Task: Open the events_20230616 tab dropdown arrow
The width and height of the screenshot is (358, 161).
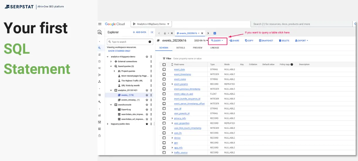Action: 199,33
